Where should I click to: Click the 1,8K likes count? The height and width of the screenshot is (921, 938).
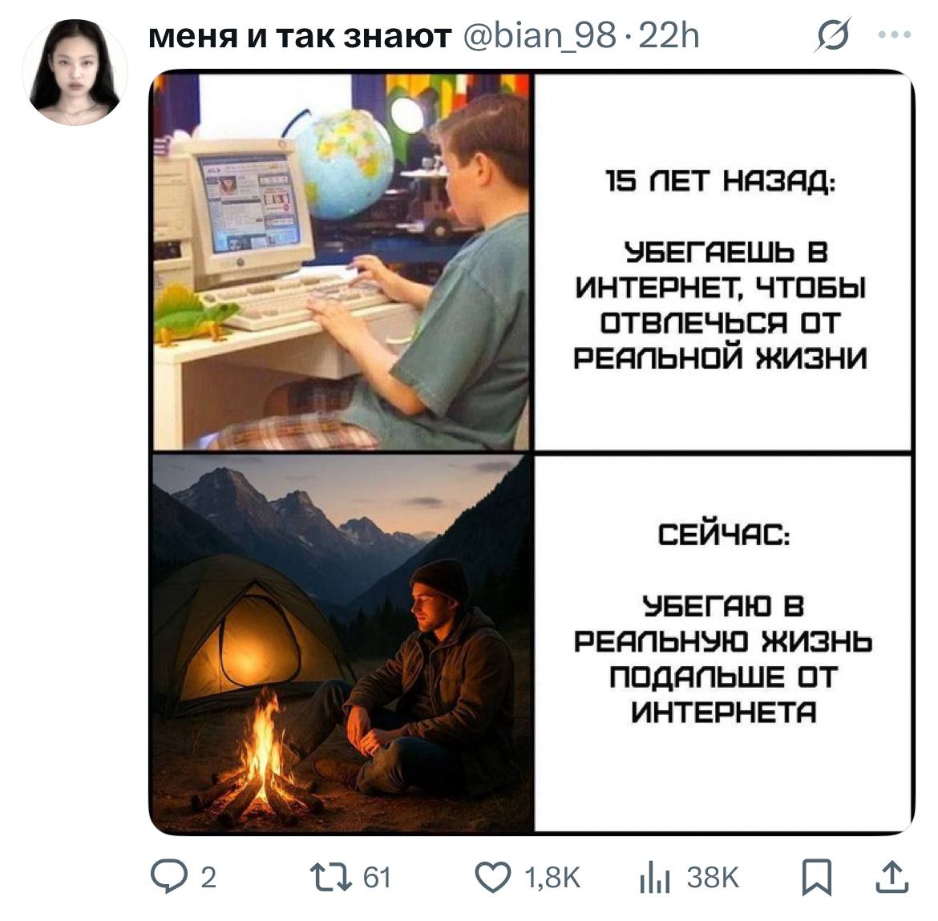coord(552,878)
